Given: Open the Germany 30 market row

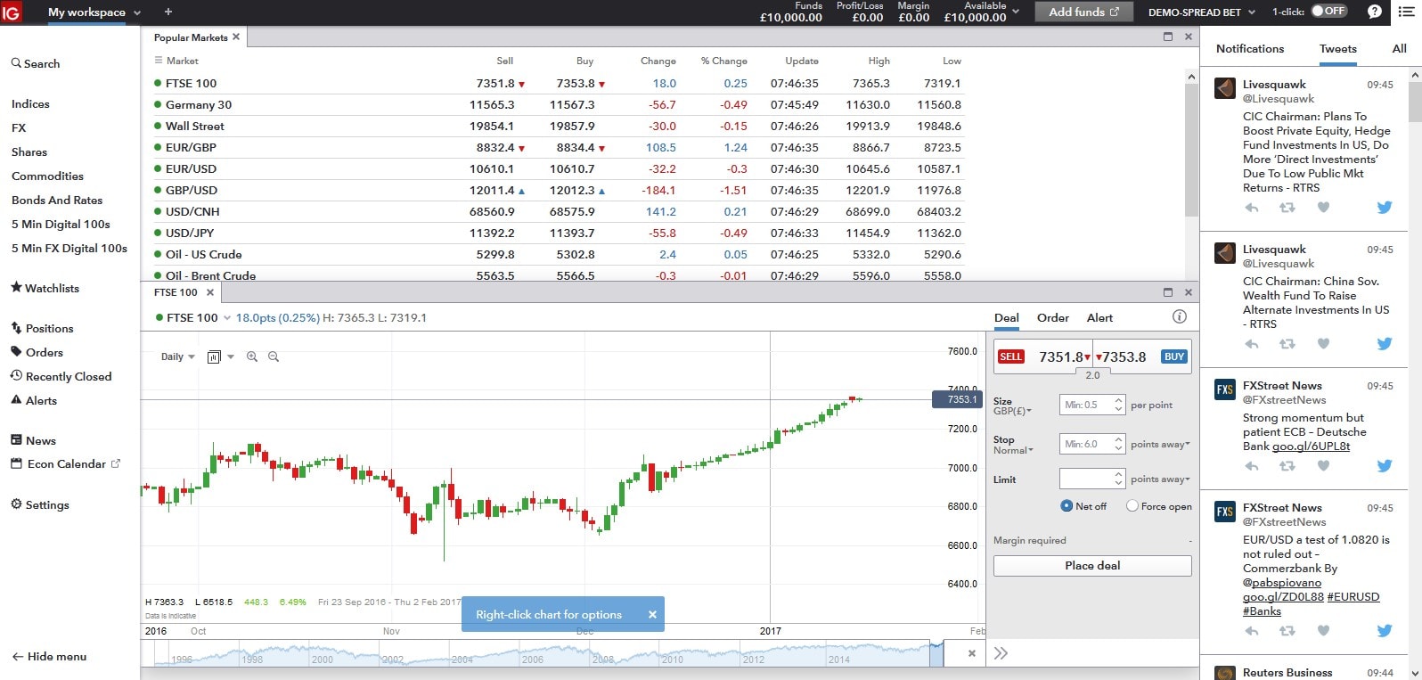Looking at the screenshot, I should coord(559,104).
